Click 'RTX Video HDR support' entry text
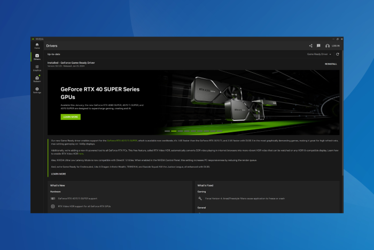Screen dimensions: 374x250 [84, 206]
